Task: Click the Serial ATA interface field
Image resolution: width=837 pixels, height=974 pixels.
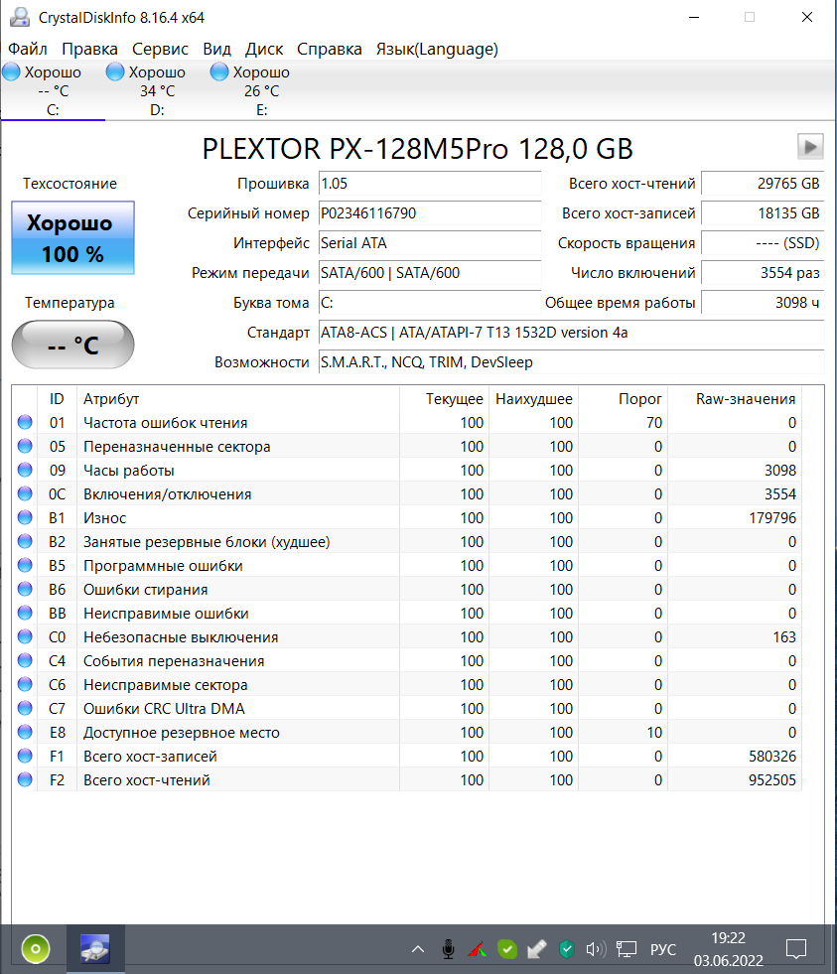Action: [x=429, y=243]
